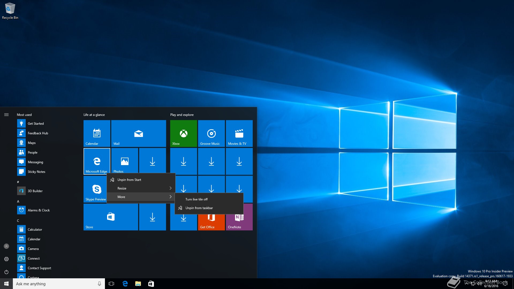
Task: Open Feedback Hub from Most used
Action: click(38, 133)
